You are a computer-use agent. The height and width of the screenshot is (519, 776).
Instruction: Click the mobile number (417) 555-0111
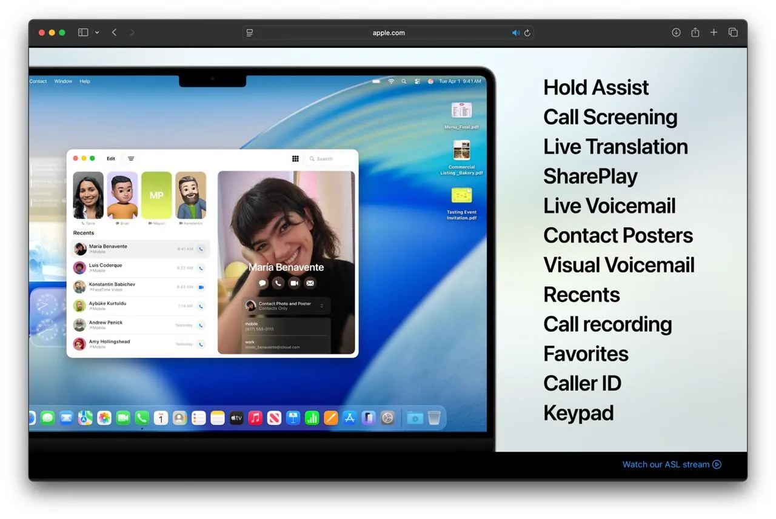(x=259, y=329)
